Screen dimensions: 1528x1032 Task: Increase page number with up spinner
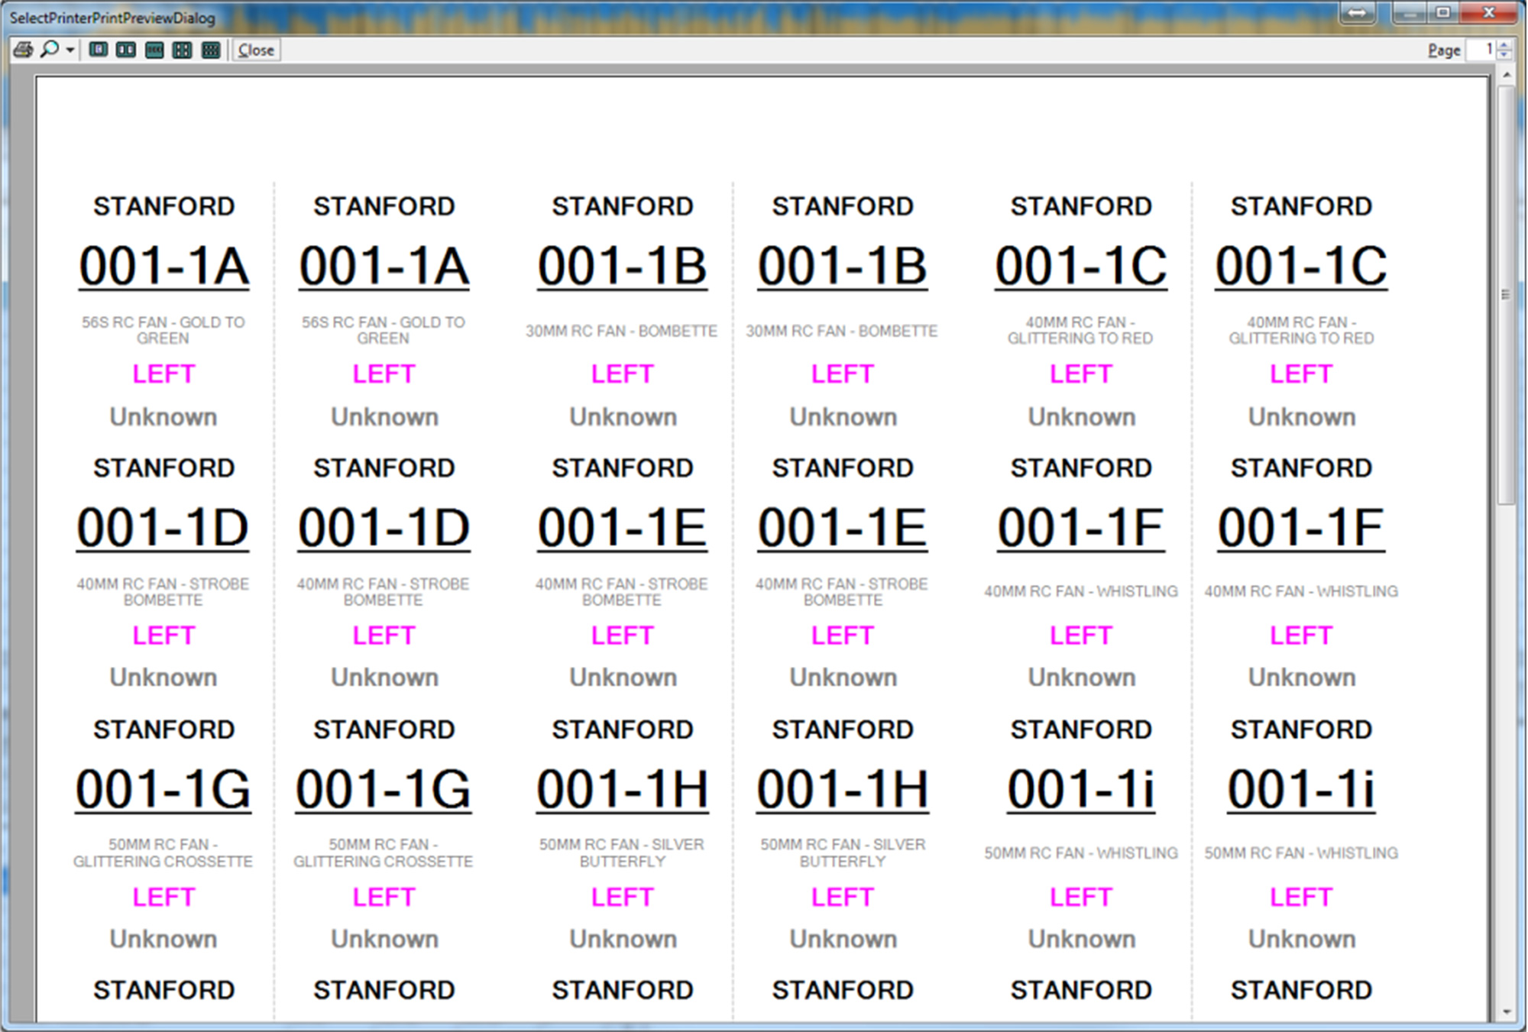(1504, 45)
